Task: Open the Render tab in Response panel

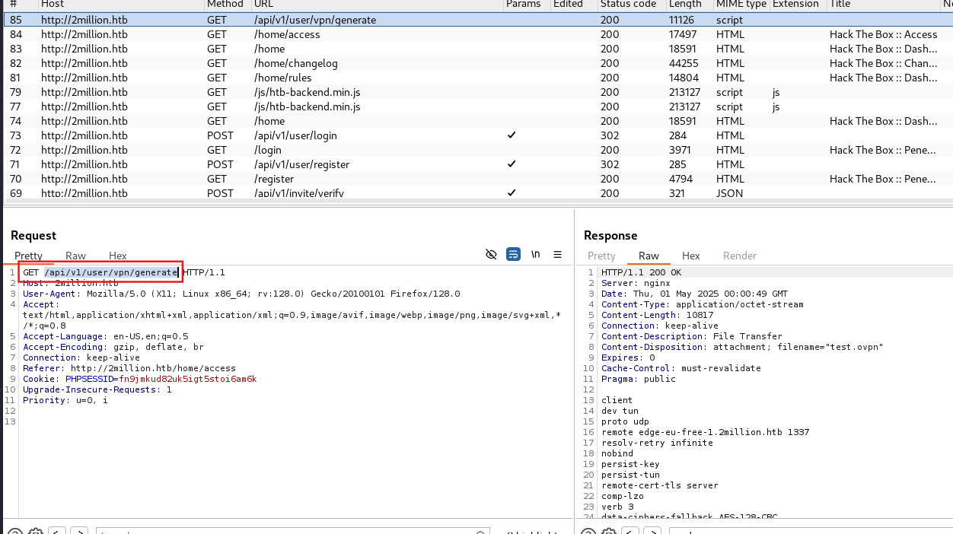Action: (x=740, y=256)
